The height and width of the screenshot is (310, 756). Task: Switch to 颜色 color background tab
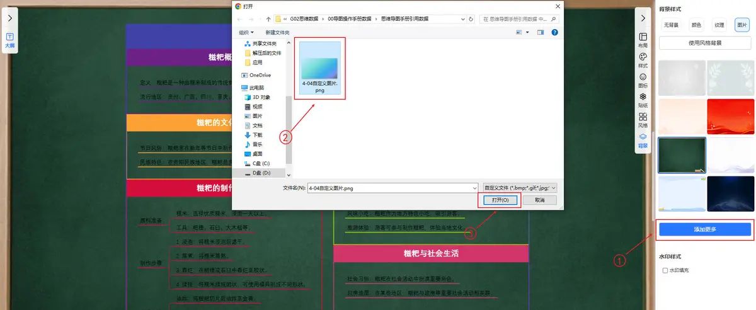696,25
